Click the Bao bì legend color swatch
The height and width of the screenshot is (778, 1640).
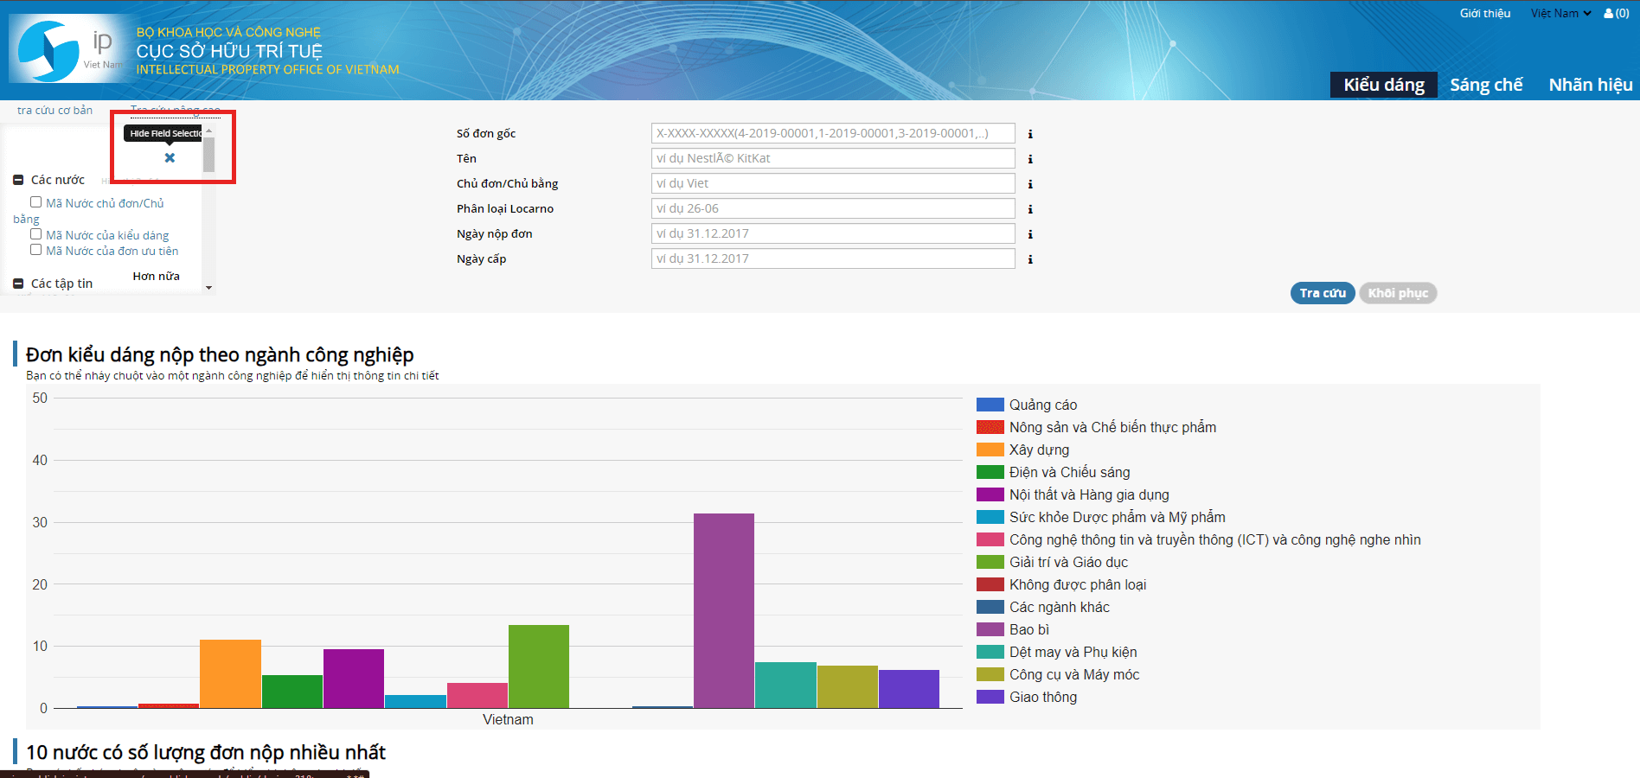point(990,629)
